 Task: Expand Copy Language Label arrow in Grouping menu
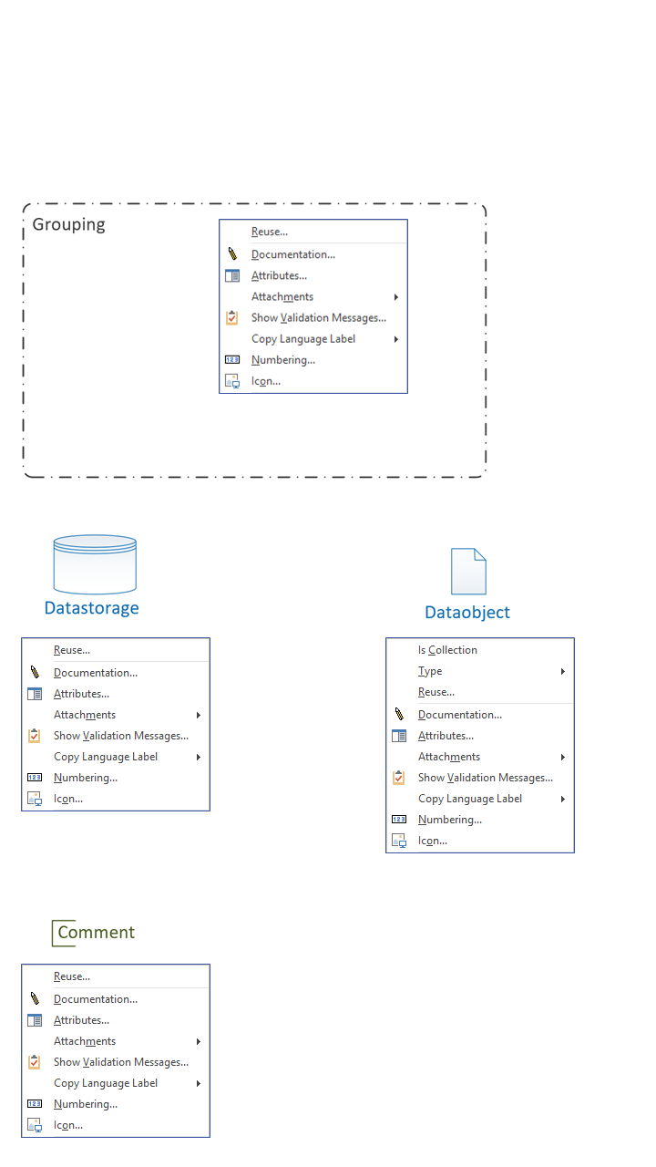(396, 339)
